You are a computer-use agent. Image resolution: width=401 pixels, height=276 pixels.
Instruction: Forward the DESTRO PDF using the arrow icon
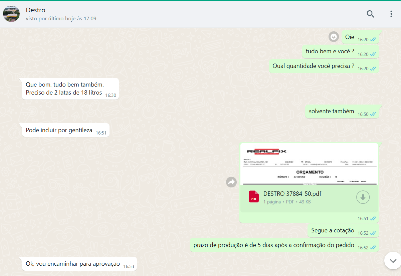(231, 182)
